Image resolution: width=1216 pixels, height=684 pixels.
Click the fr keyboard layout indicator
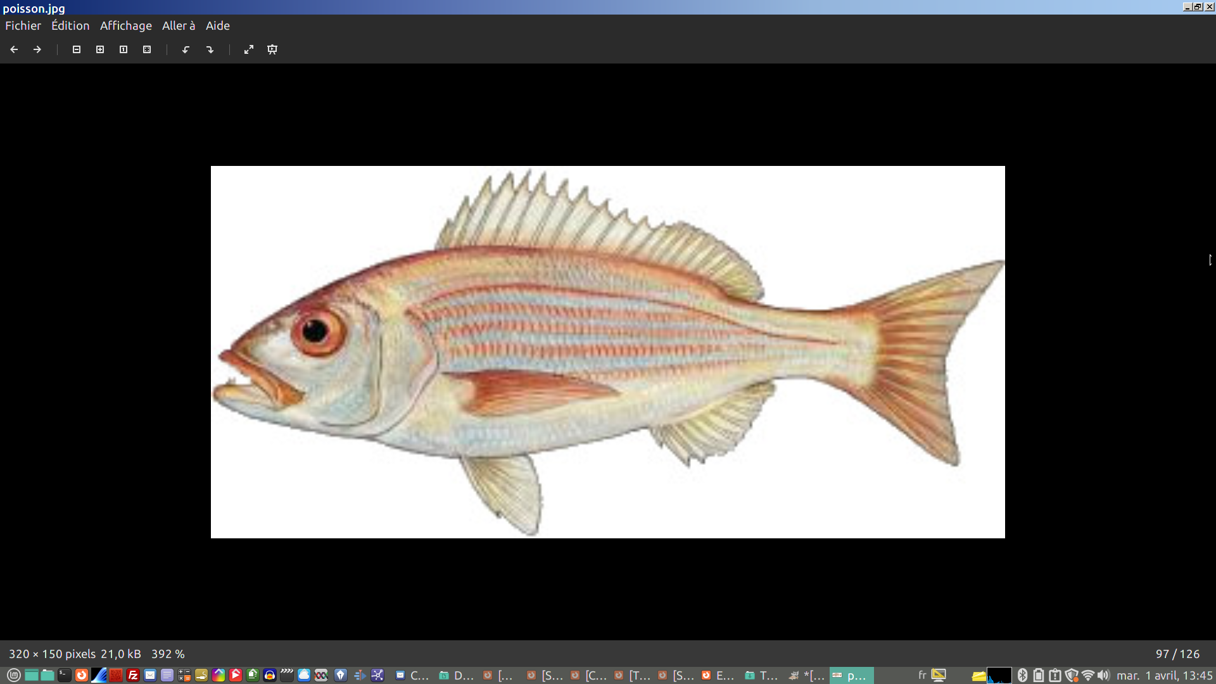click(x=922, y=675)
